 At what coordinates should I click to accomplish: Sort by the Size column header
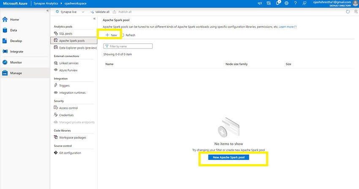(288, 64)
